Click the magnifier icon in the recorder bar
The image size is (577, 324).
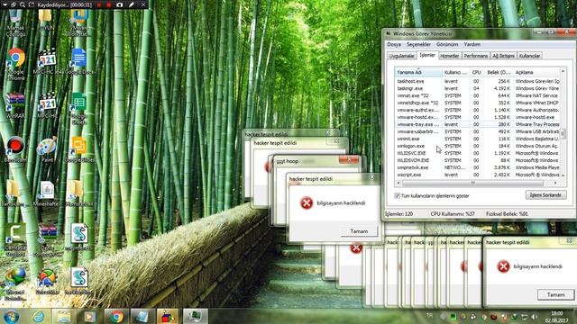[23, 4]
